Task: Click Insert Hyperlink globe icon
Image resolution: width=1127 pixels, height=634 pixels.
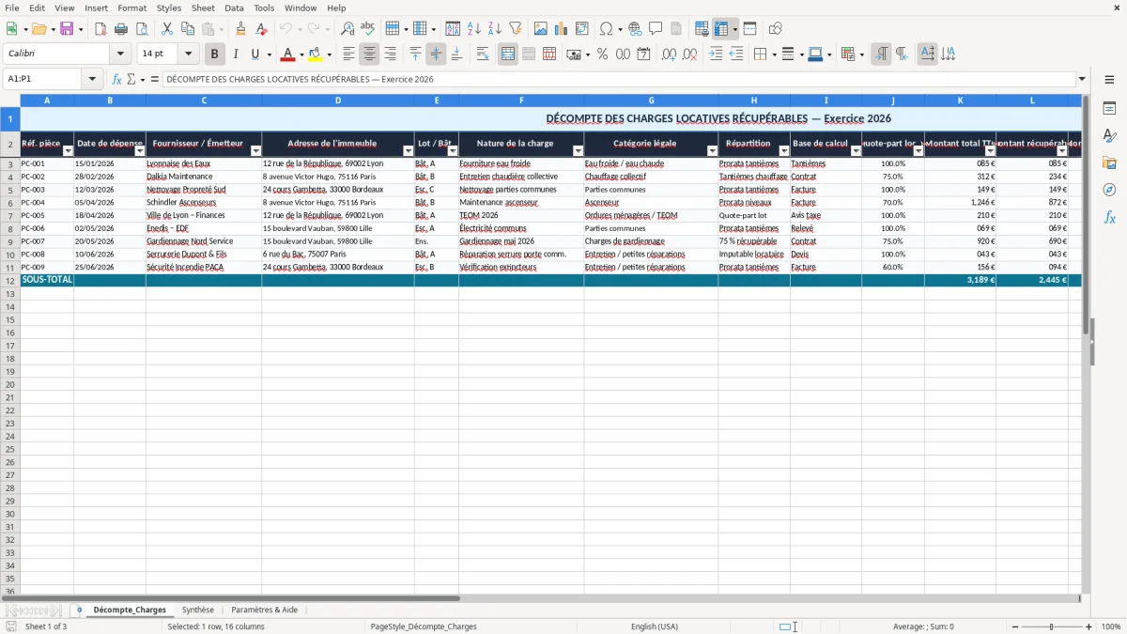Action: click(x=635, y=29)
